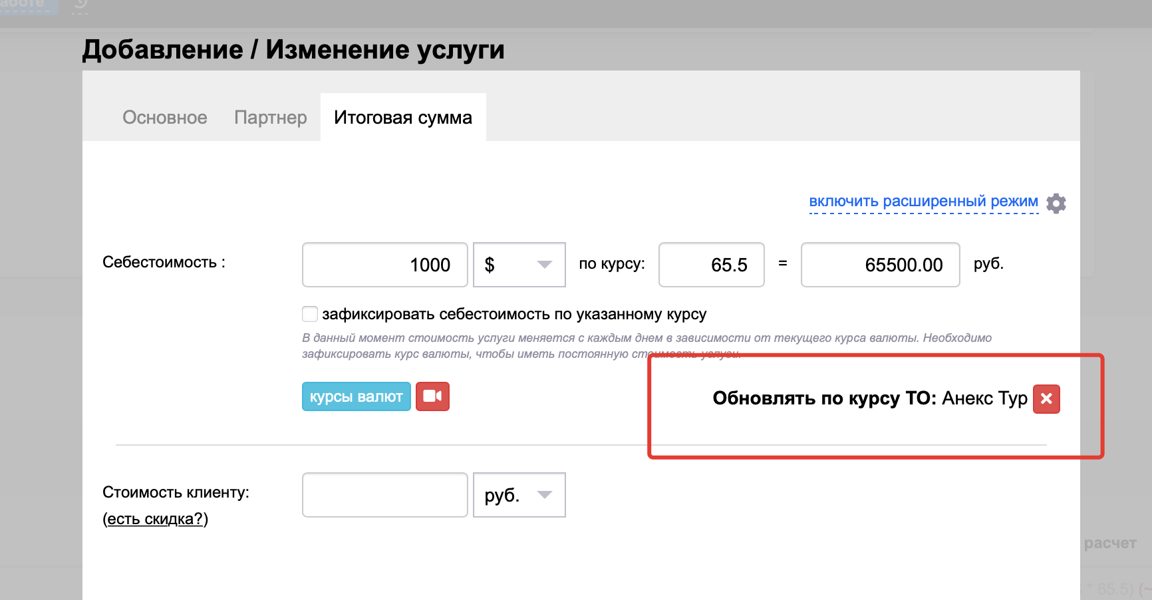Select the Итоговая сумма tab
Image resolution: width=1152 pixels, height=600 pixels.
pos(403,118)
